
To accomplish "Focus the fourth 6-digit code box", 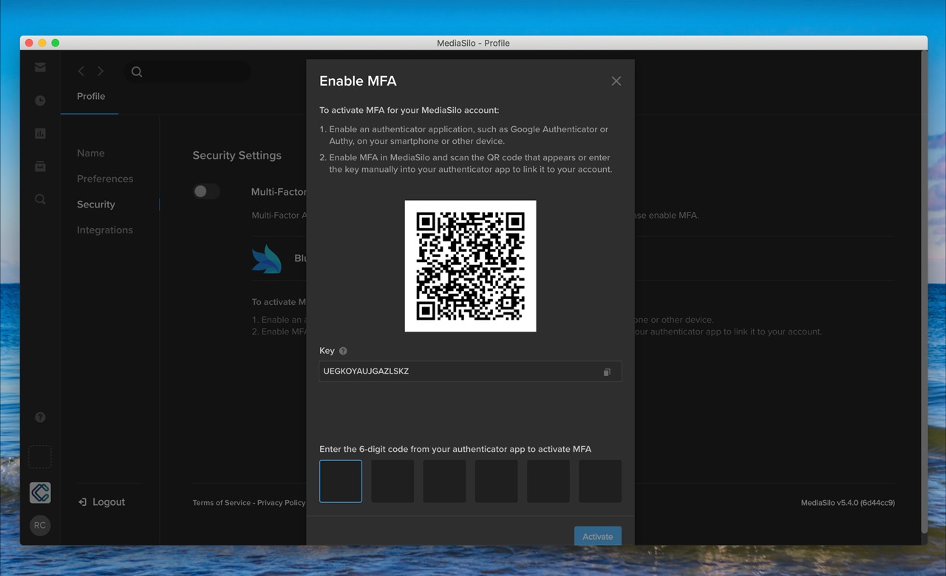I will pyautogui.click(x=496, y=481).
